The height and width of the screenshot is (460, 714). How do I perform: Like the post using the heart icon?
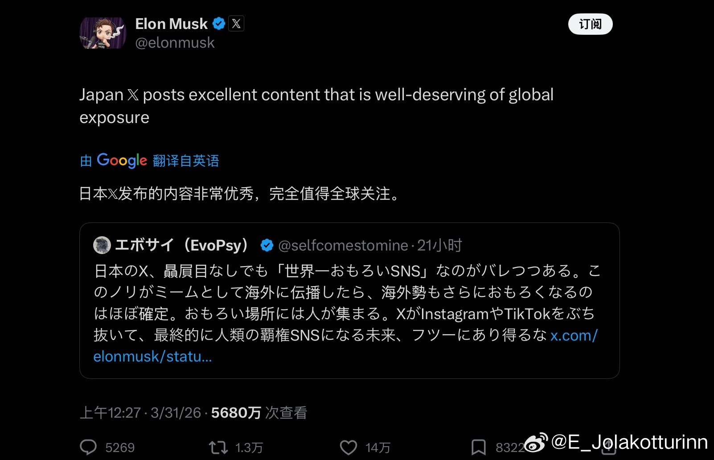348,447
